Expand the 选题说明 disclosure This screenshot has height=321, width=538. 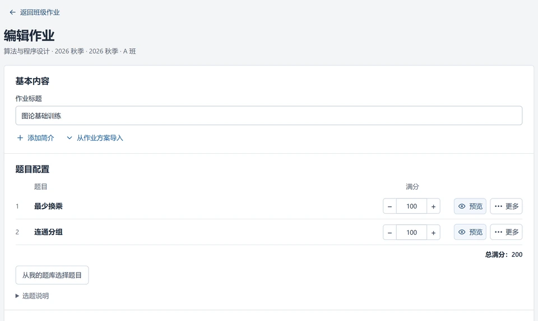point(33,296)
